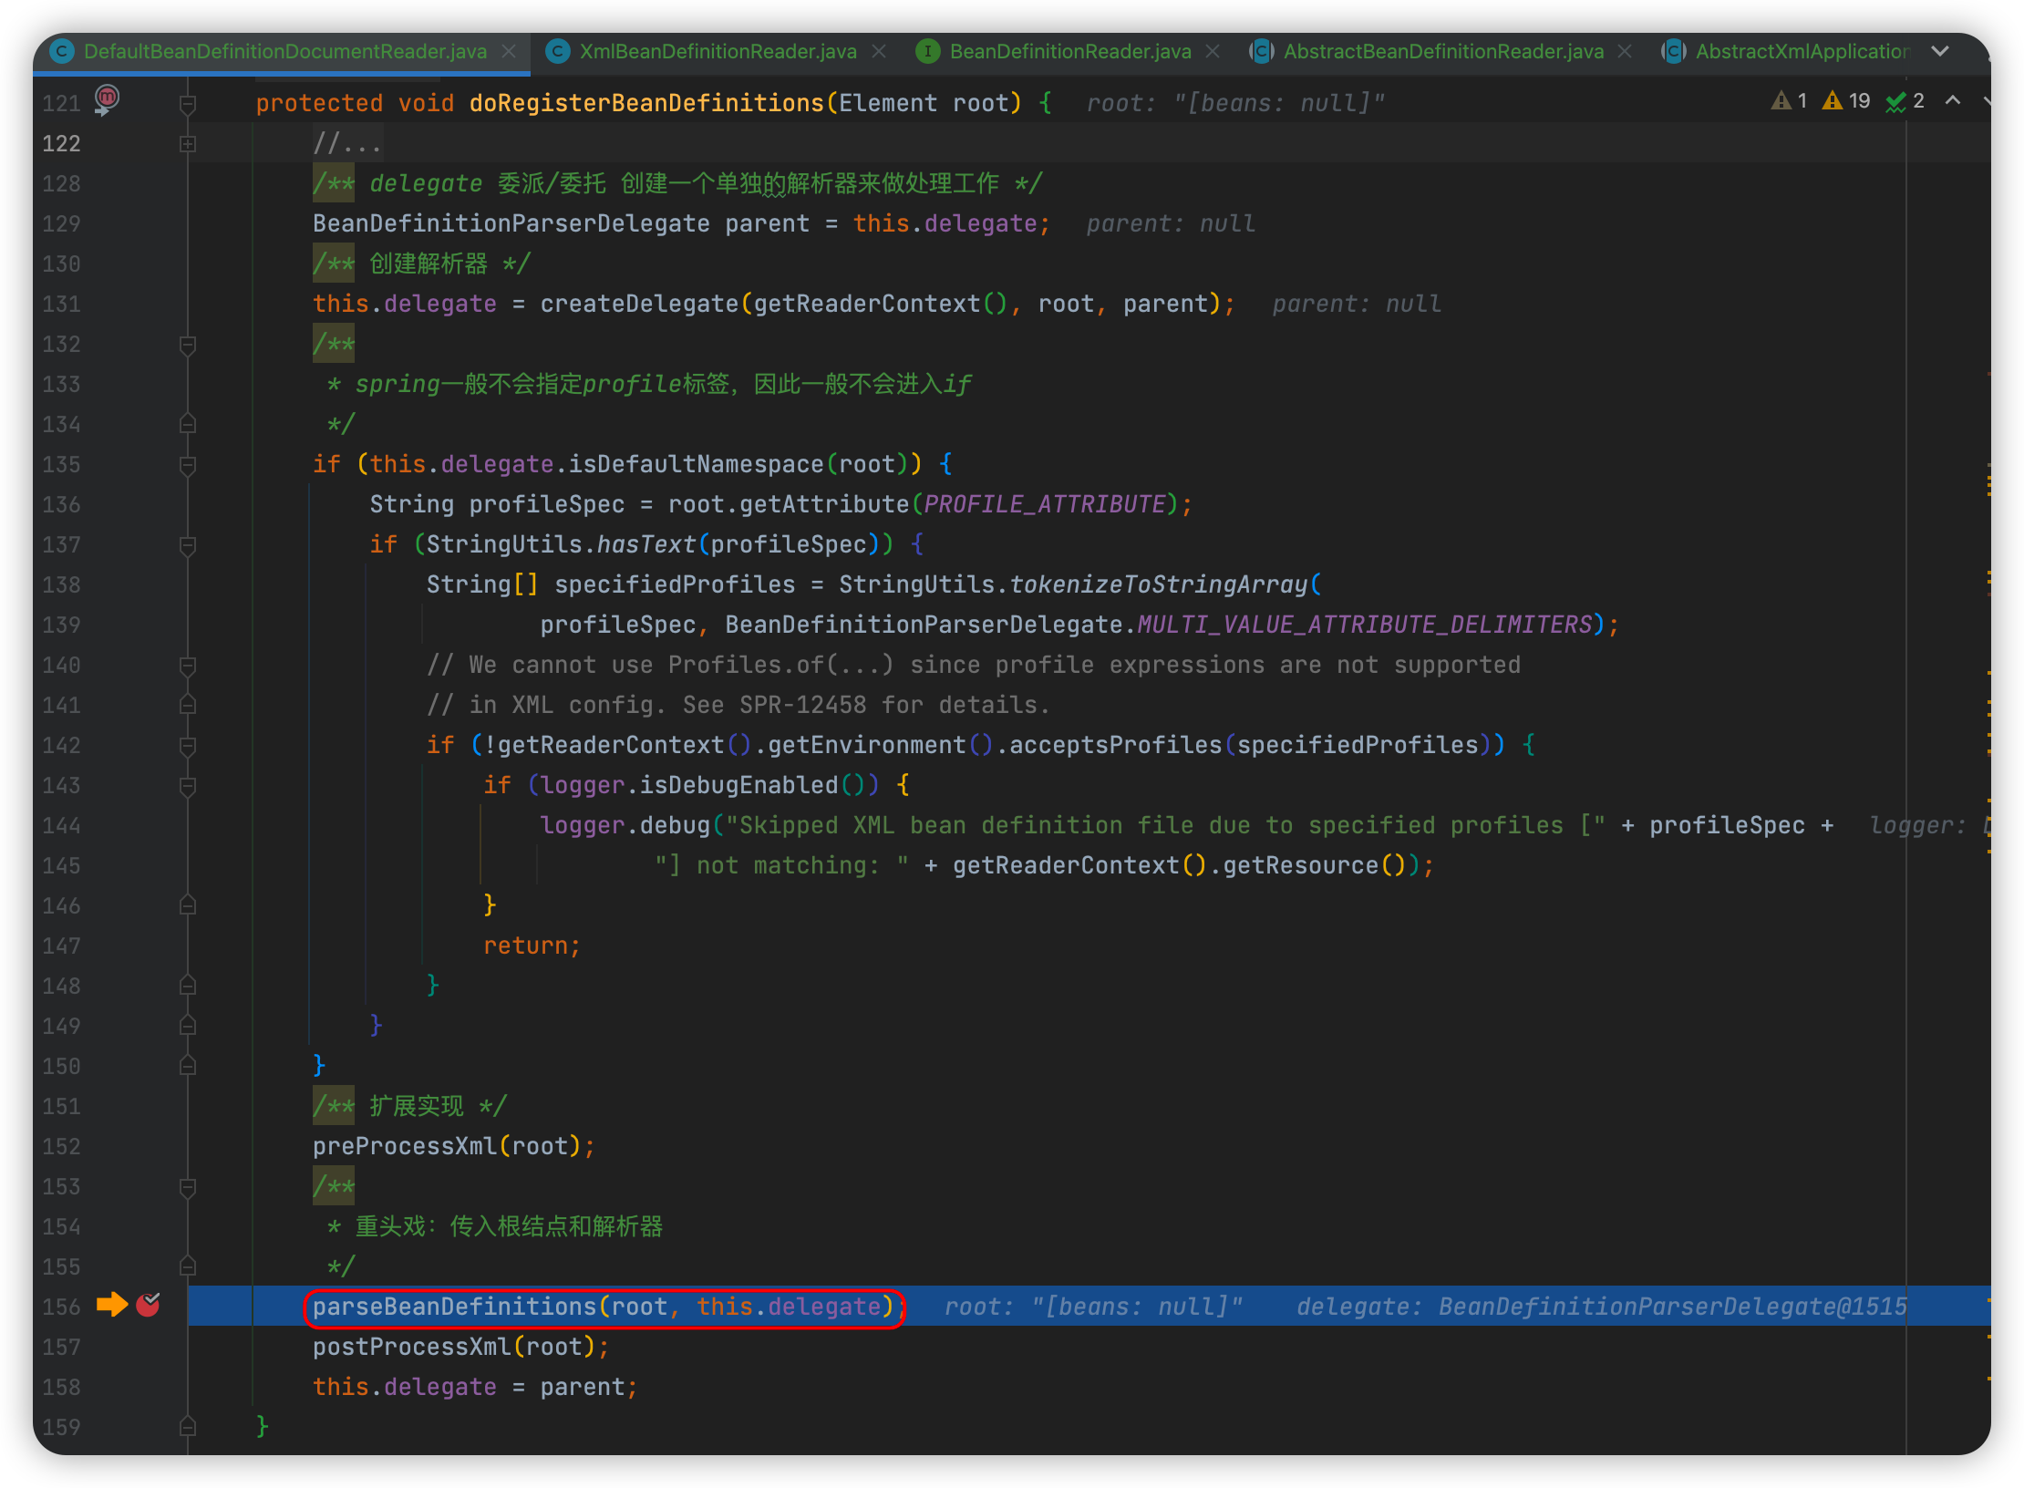Click the method breakpoint icon at line 121

(x=107, y=98)
